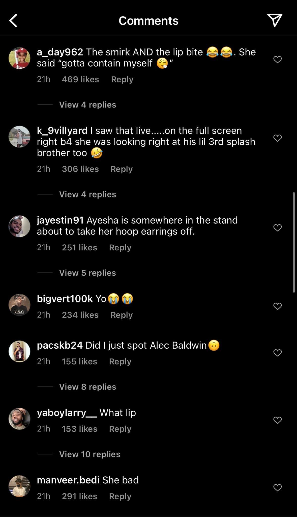This screenshot has width=297, height=517.
Task: View the 469 likes on a_day962's comment
Action: tap(80, 79)
